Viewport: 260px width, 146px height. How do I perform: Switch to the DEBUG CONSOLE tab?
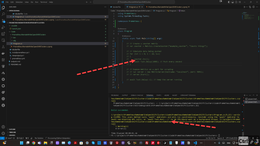tap(137, 95)
